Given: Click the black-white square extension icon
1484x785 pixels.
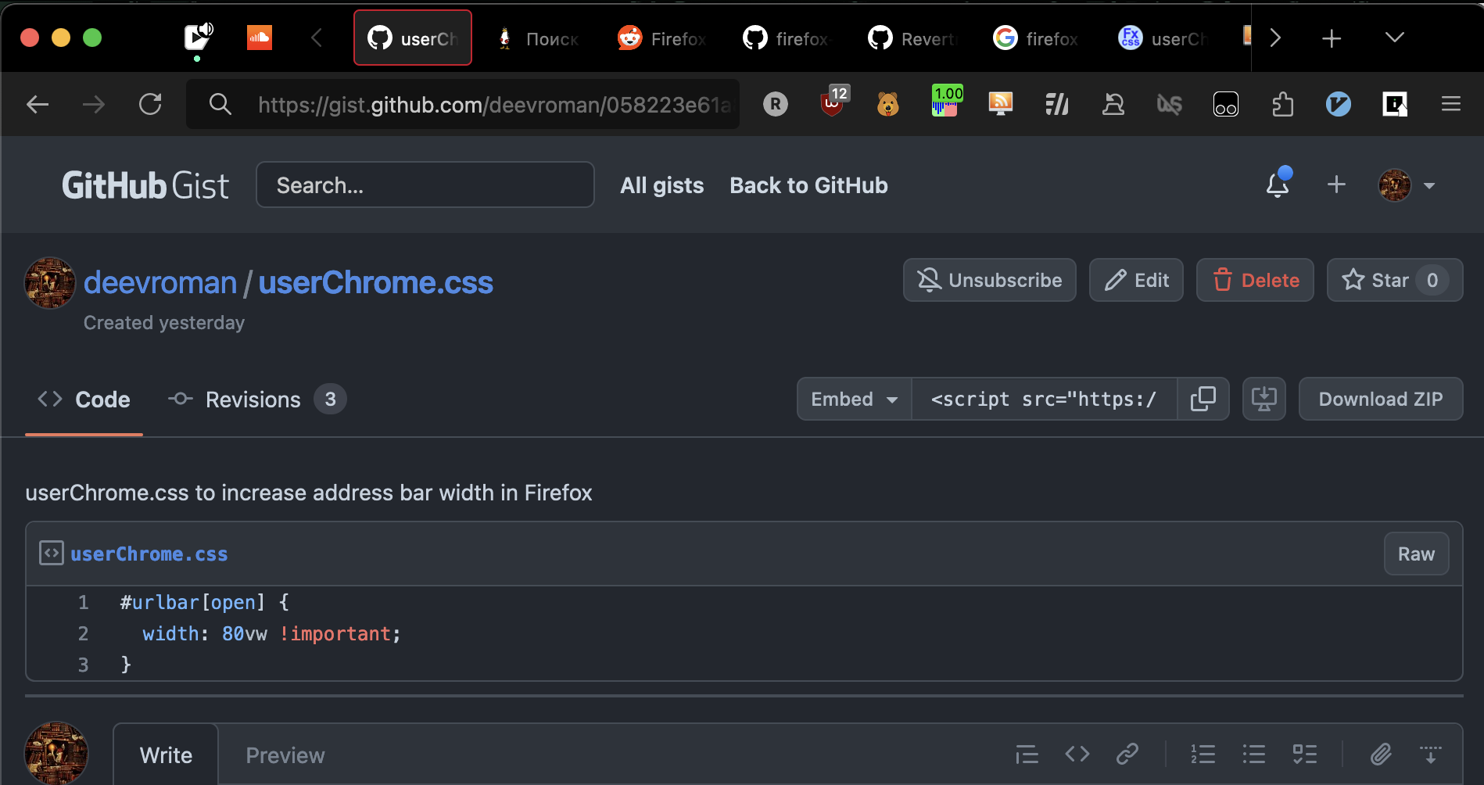Looking at the screenshot, I should (x=1395, y=104).
